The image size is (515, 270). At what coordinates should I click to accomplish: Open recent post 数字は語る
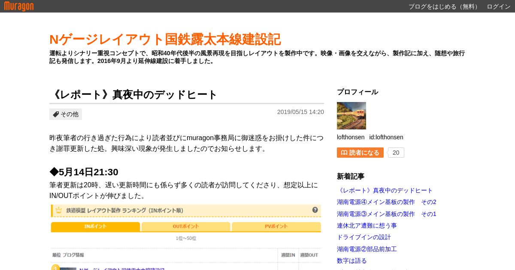pos(352,261)
